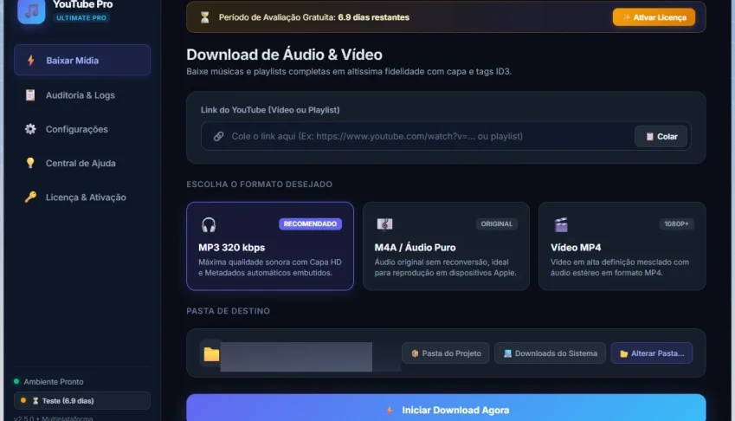The height and width of the screenshot is (421, 735).
Task: Select the M4A / Áudio Puro format card
Action: pos(446,246)
